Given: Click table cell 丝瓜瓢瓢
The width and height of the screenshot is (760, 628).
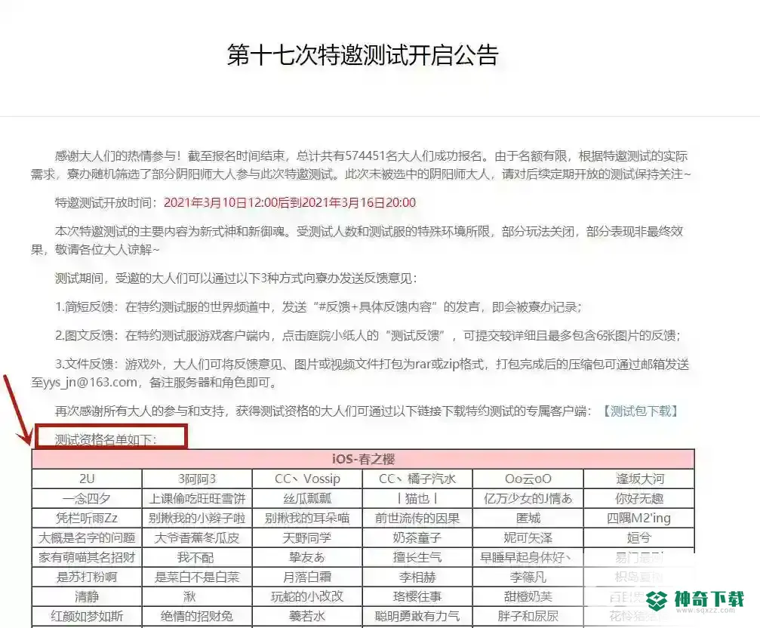Looking at the screenshot, I should 307,499.
